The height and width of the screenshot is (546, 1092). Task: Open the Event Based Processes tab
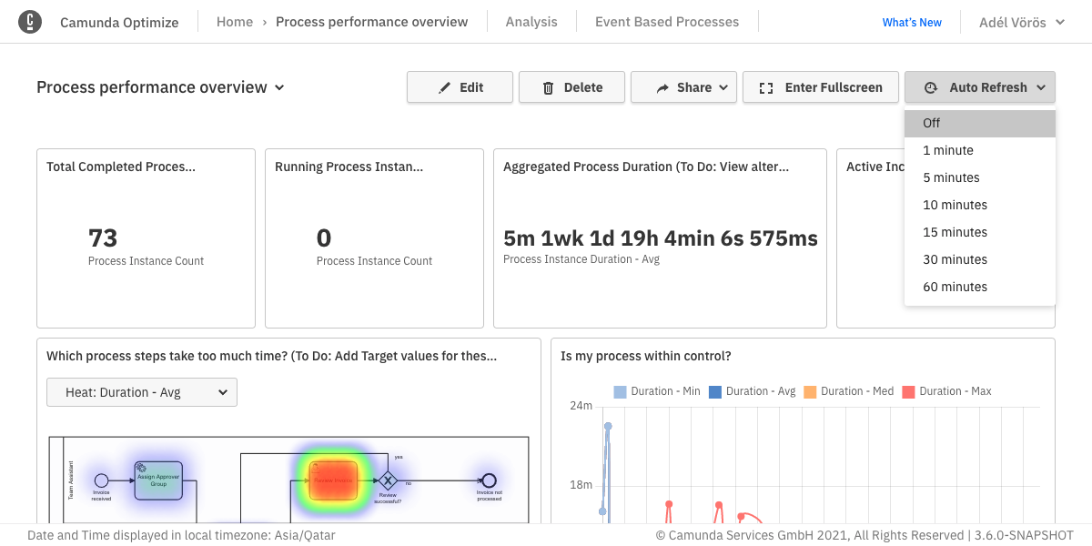click(666, 21)
